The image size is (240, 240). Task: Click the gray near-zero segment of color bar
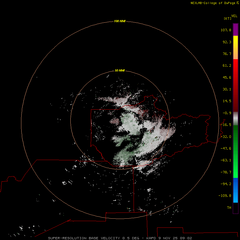[235, 119]
